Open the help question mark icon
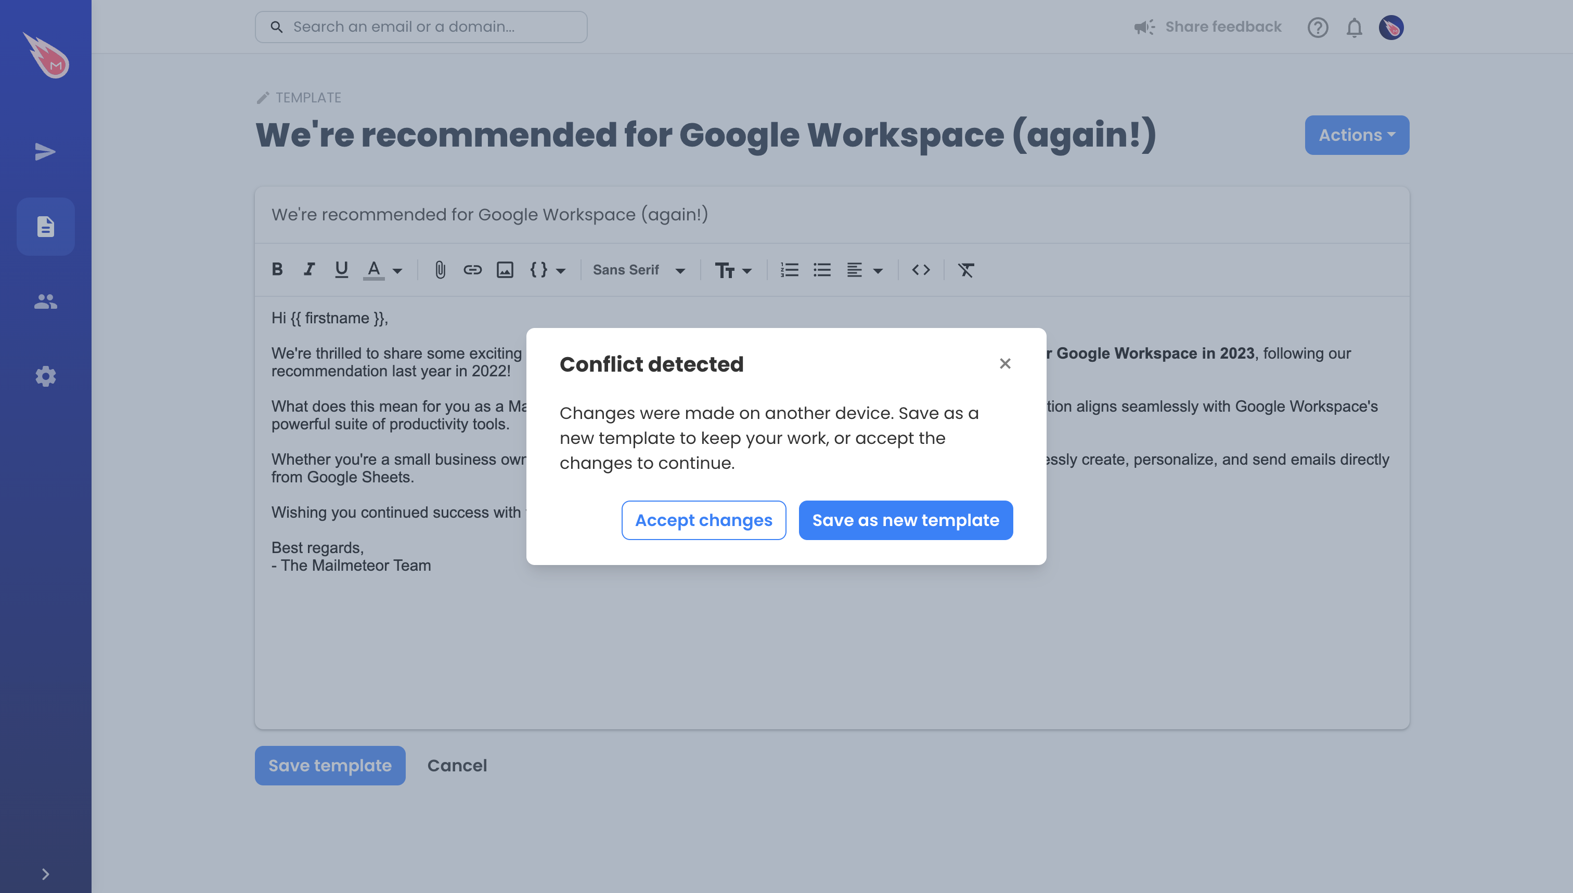Image resolution: width=1573 pixels, height=893 pixels. pos(1318,28)
